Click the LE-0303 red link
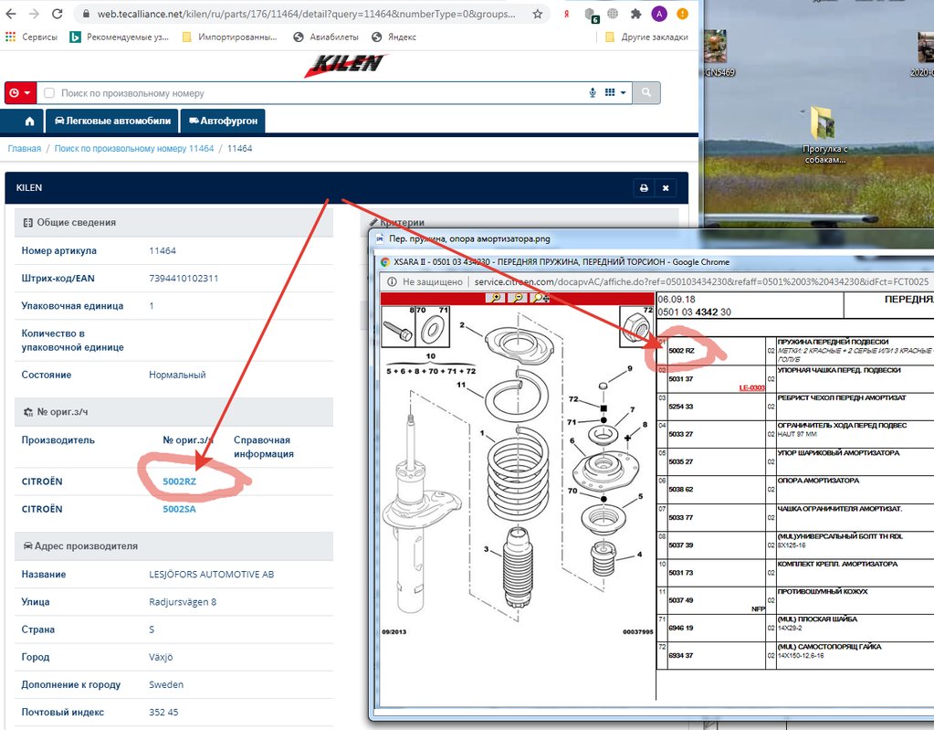The width and height of the screenshot is (934, 730). point(751,388)
